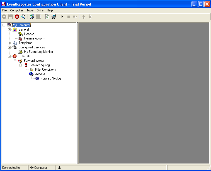Click the My Computer tree icon
The width and height of the screenshot is (211, 171).
[x=9, y=25]
